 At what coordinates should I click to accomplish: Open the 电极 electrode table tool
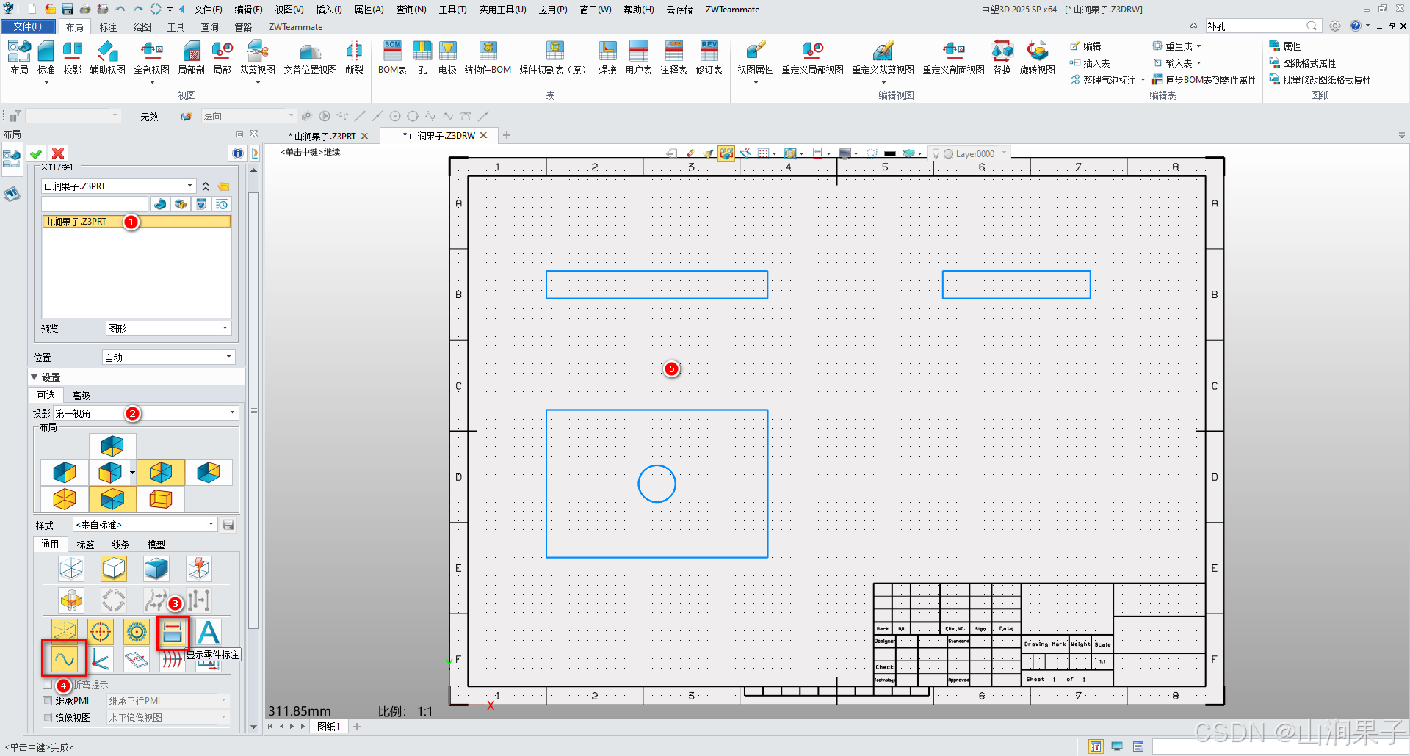(x=447, y=57)
